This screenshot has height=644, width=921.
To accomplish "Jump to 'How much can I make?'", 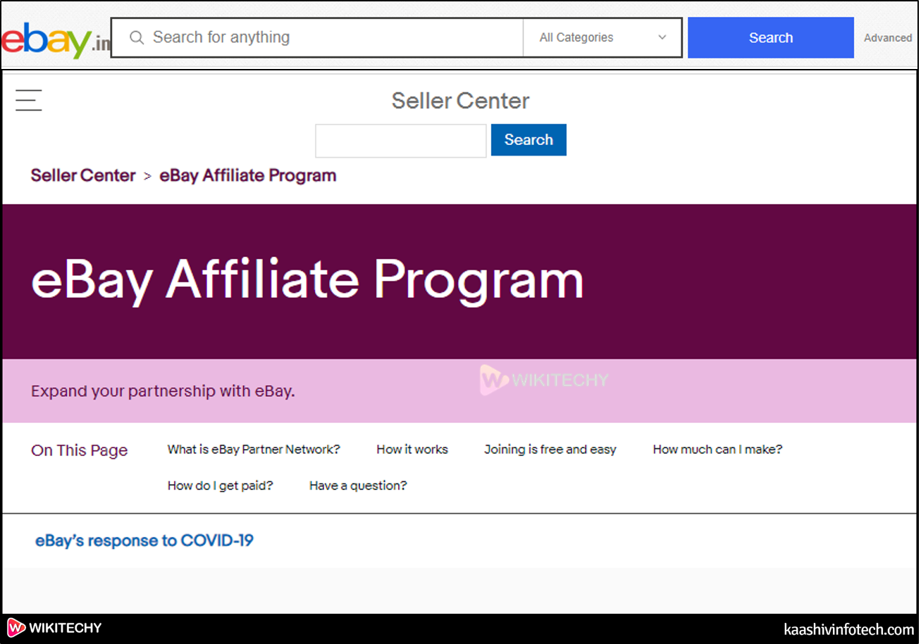I will 717,449.
